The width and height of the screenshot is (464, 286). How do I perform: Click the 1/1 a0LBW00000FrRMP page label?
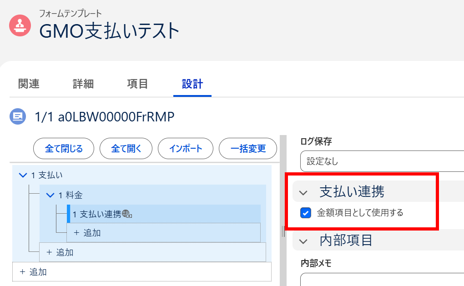(105, 117)
